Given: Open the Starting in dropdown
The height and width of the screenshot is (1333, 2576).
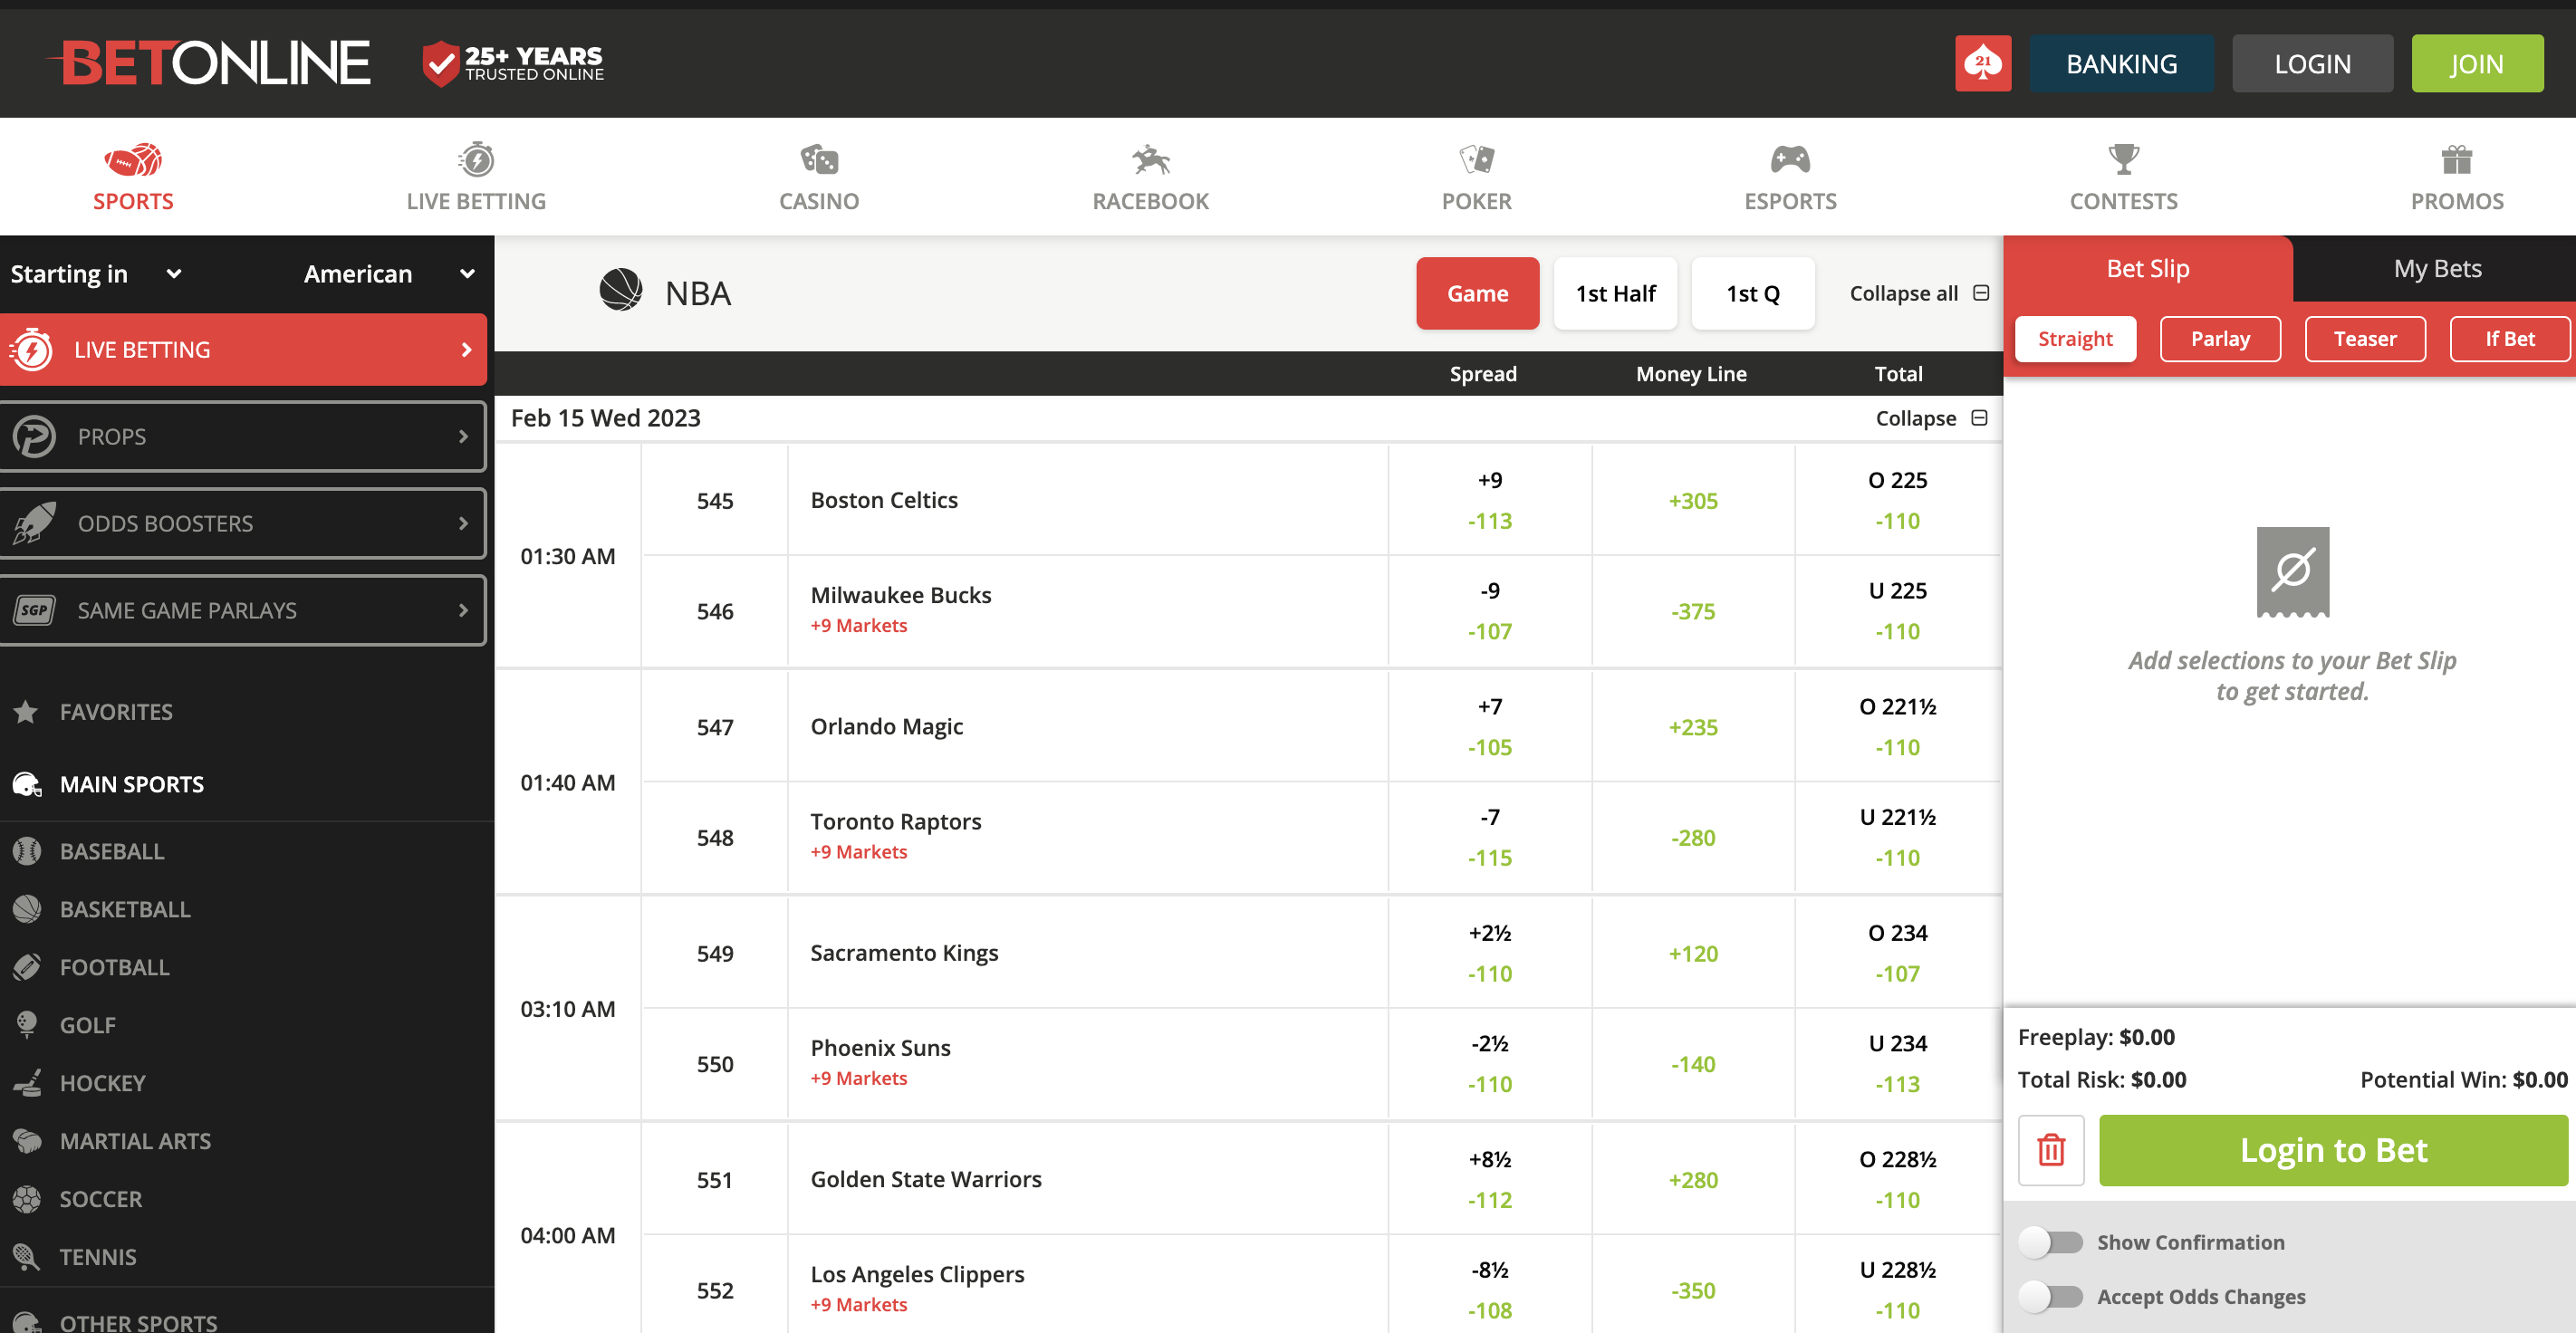Looking at the screenshot, I should click(x=96, y=274).
